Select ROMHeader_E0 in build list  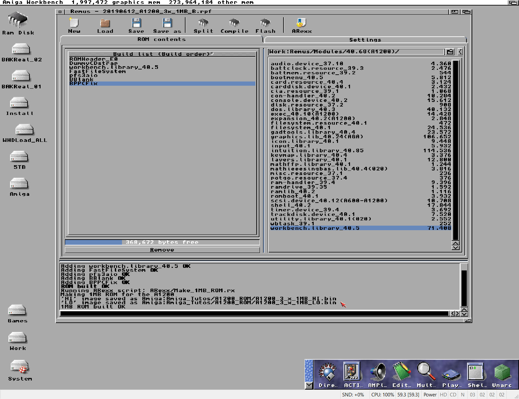162,59
